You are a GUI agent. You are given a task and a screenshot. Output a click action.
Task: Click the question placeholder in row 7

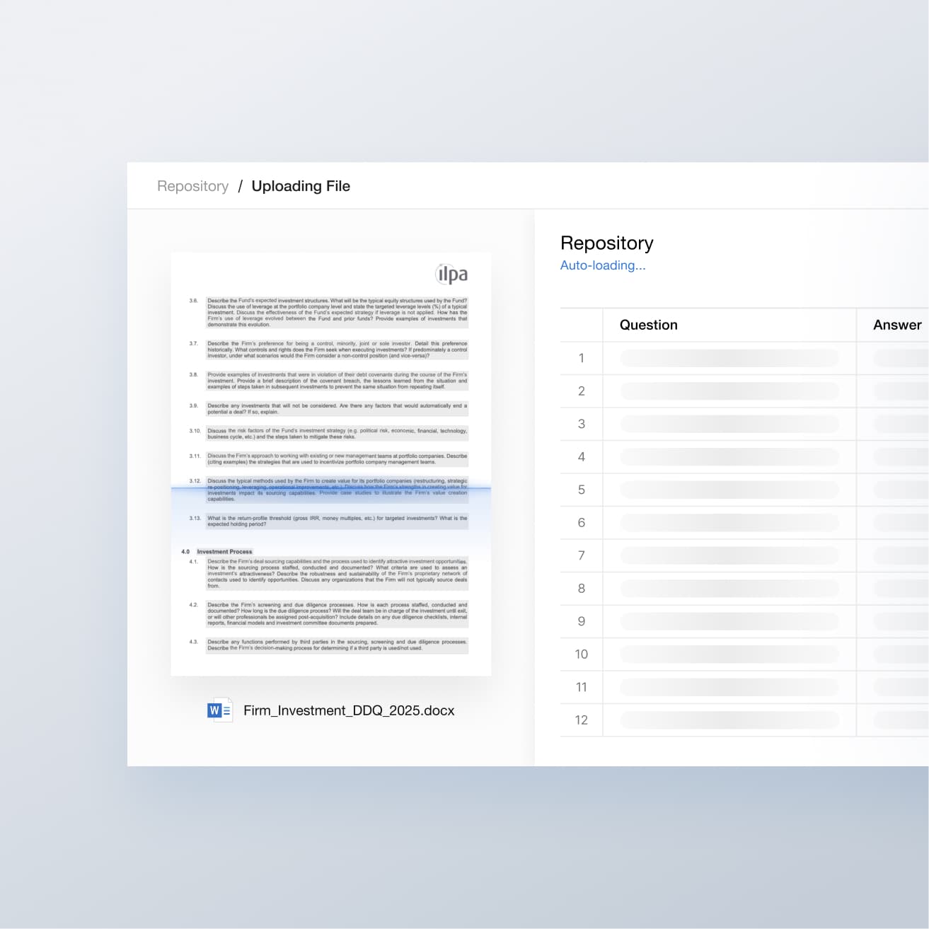point(728,555)
